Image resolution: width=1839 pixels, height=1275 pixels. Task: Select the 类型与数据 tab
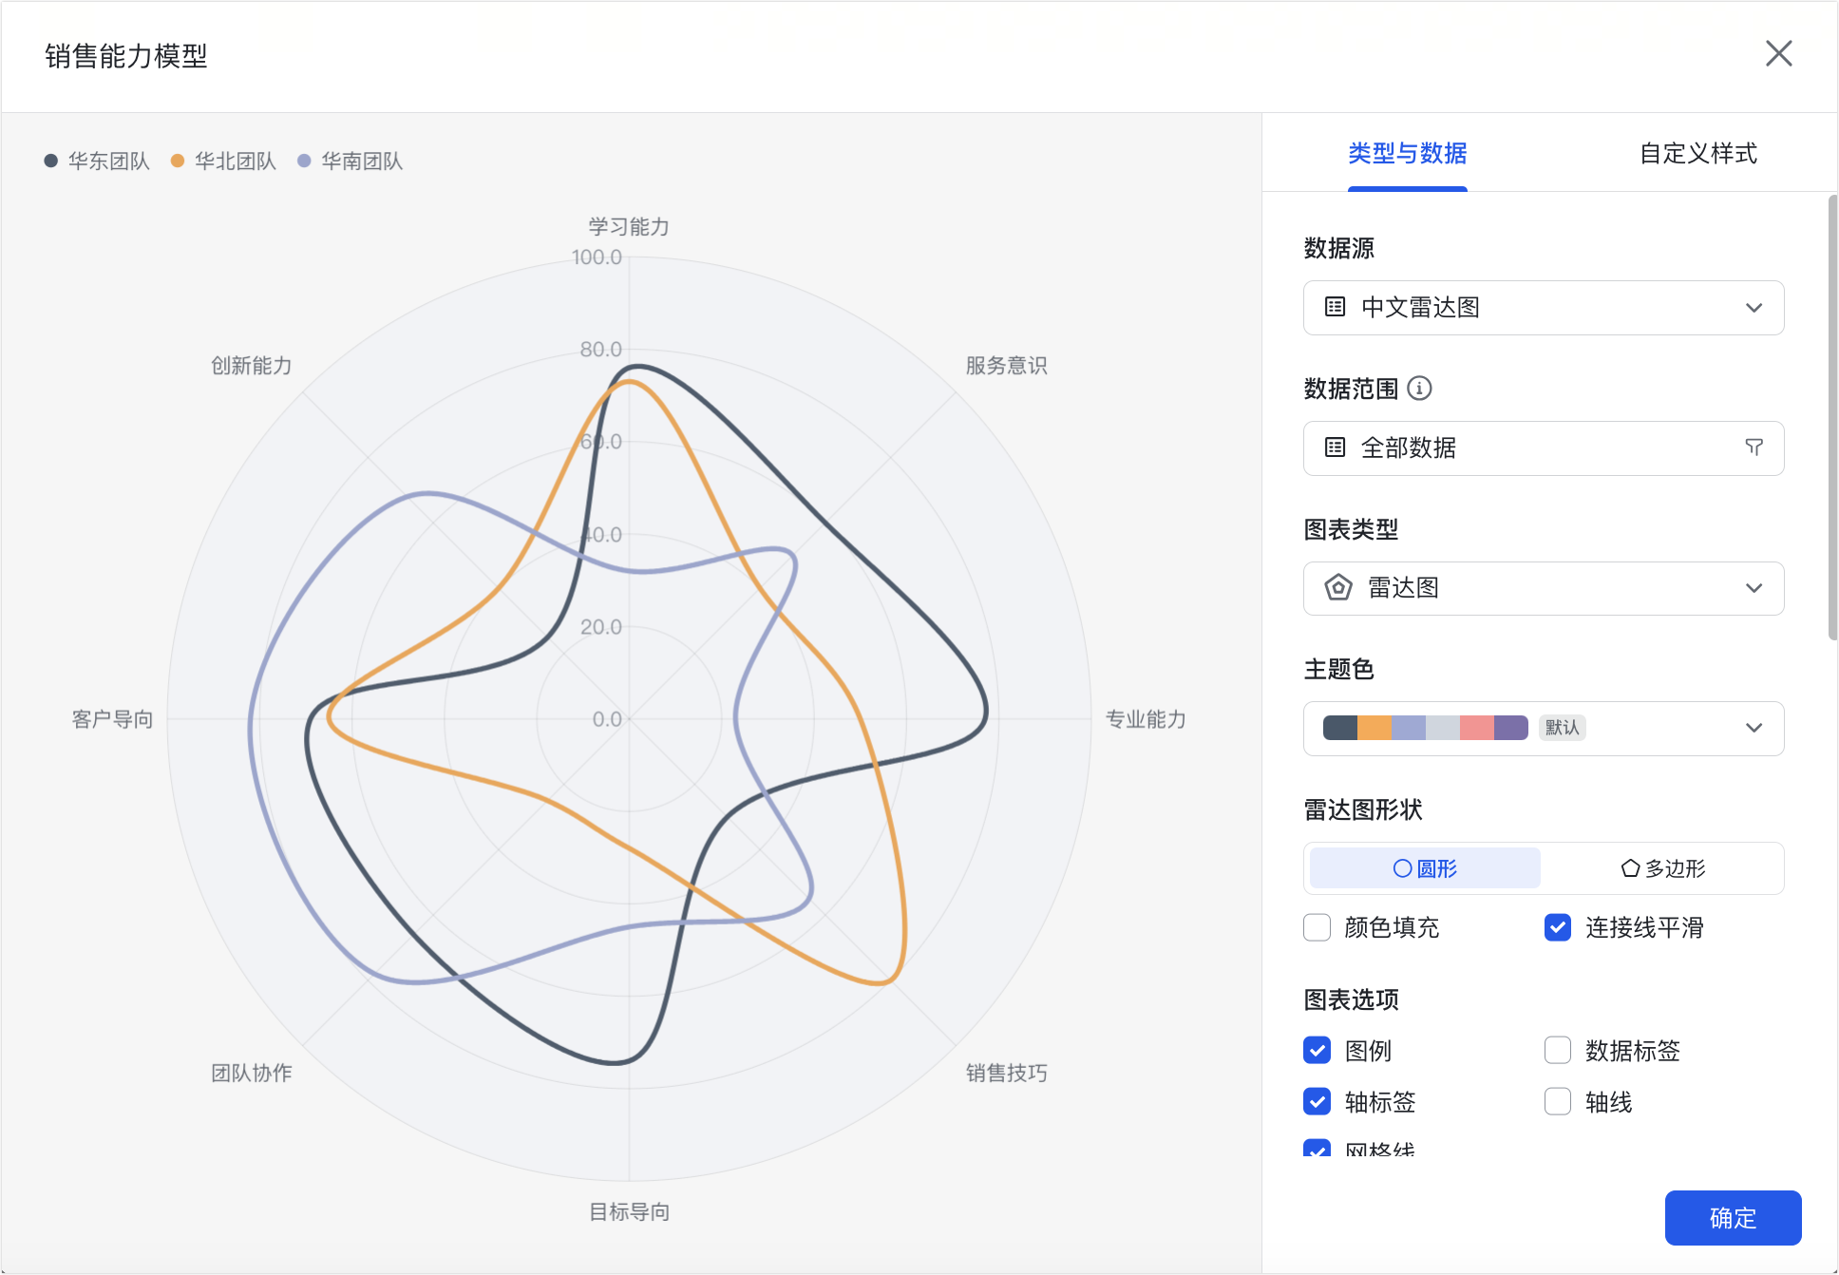(1407, 153)
